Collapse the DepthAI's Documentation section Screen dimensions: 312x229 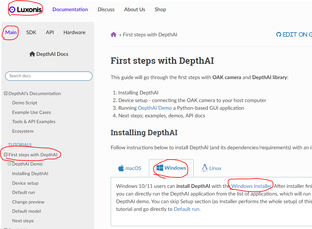[x=6, y=93]
